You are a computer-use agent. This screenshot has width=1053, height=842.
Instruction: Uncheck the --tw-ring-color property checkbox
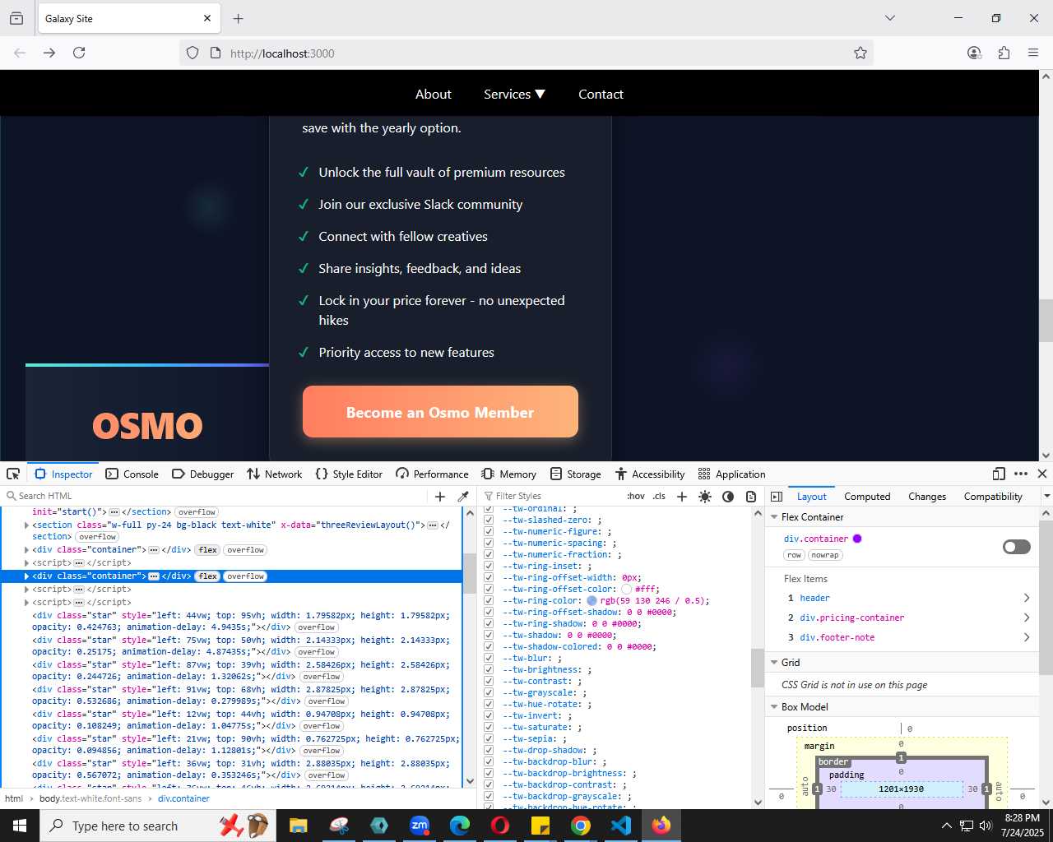[489, 600]
